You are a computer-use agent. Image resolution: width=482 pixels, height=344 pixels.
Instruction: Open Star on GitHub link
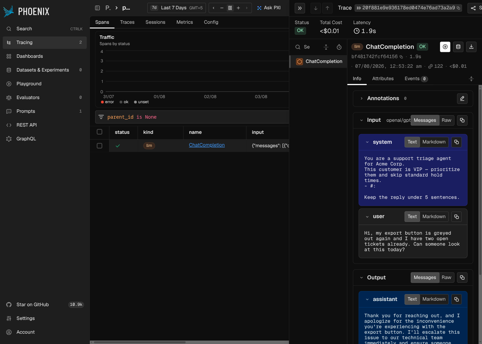45,304
